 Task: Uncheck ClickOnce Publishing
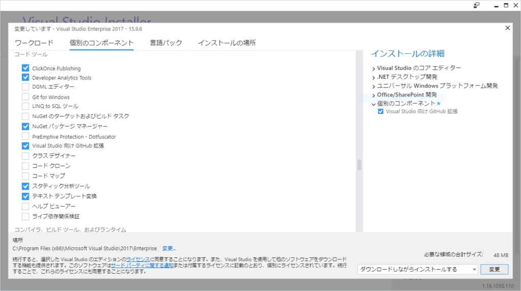pos(25,68)
